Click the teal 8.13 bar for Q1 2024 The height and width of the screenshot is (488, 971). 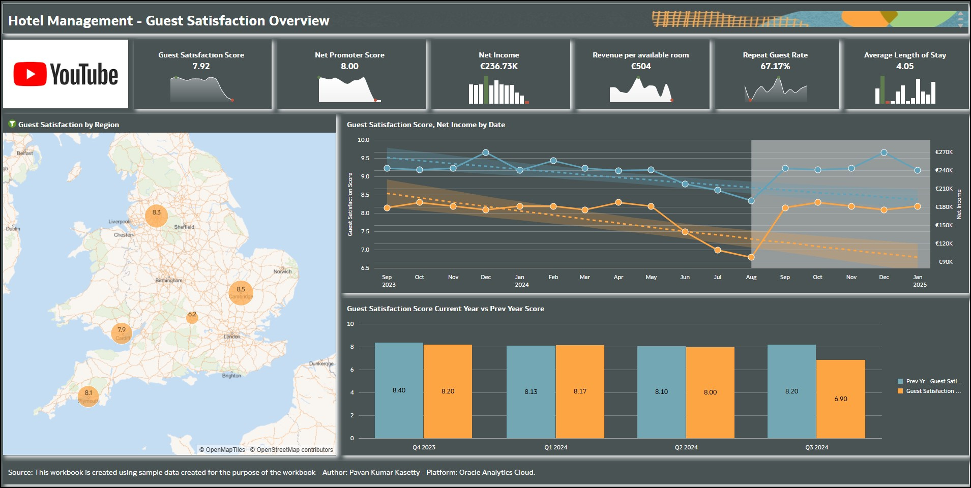pyautogui.click(x=531, y=392)
